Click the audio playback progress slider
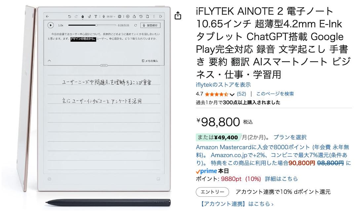This screenshot has width=357, height=211. [x=97, y=25]
